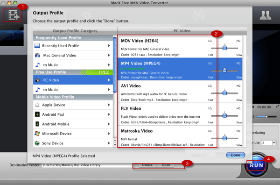Select the Sony Device category

[x=73, y=143]
